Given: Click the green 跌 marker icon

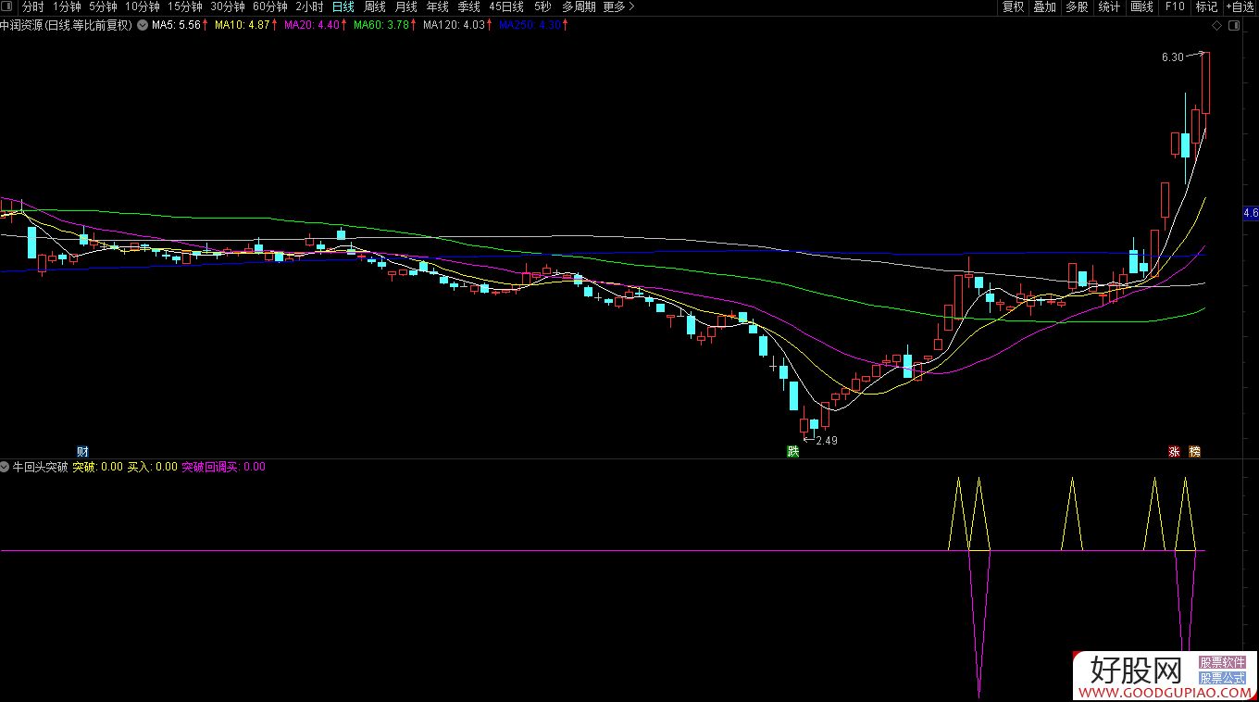Looking at the screenshot, I should (x=792, y=452).
